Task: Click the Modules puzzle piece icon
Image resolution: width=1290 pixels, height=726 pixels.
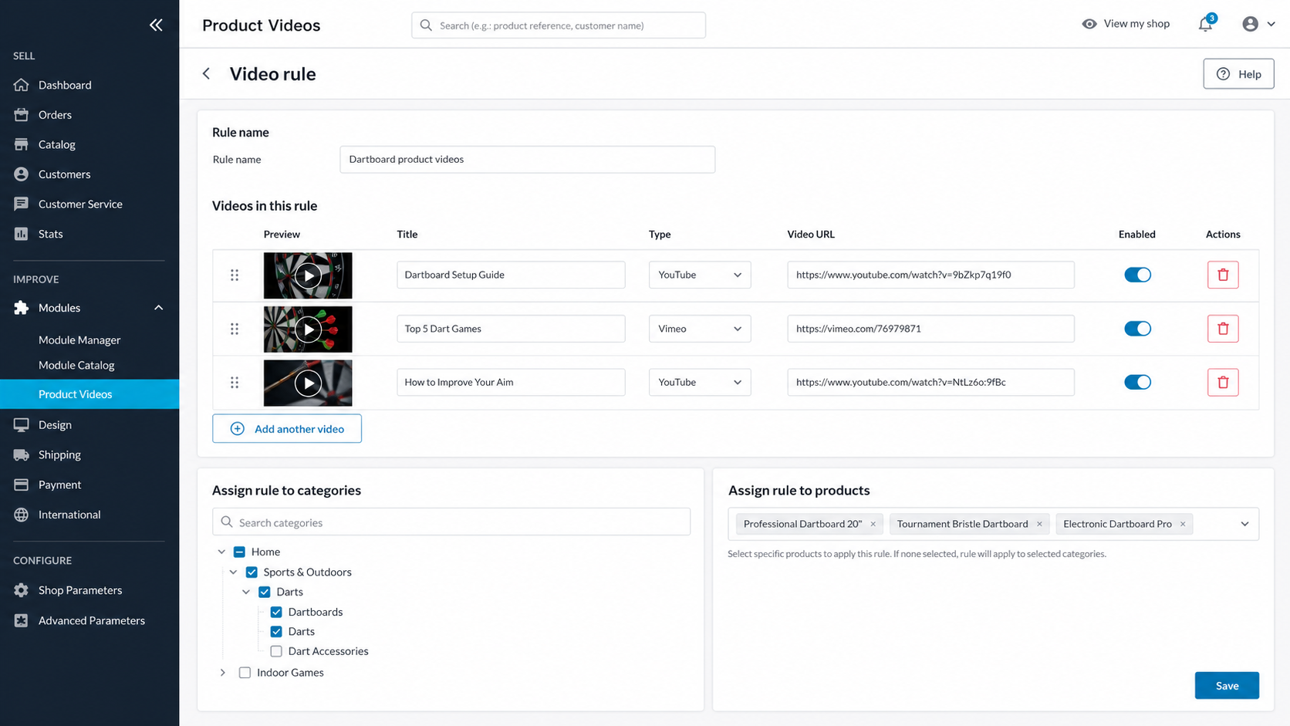Action: [x=22, y=308]
